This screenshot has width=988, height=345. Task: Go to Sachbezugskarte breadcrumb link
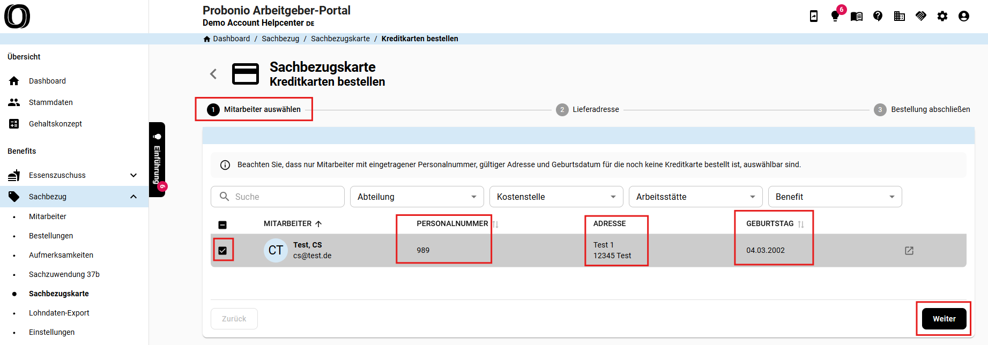pos(340,39)
